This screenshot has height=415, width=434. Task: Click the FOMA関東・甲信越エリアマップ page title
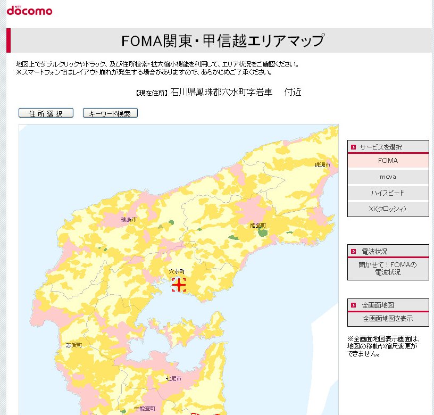[223, 40]
